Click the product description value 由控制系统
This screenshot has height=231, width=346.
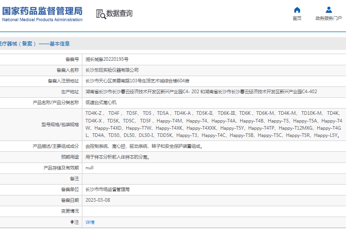tap(144, 146)
